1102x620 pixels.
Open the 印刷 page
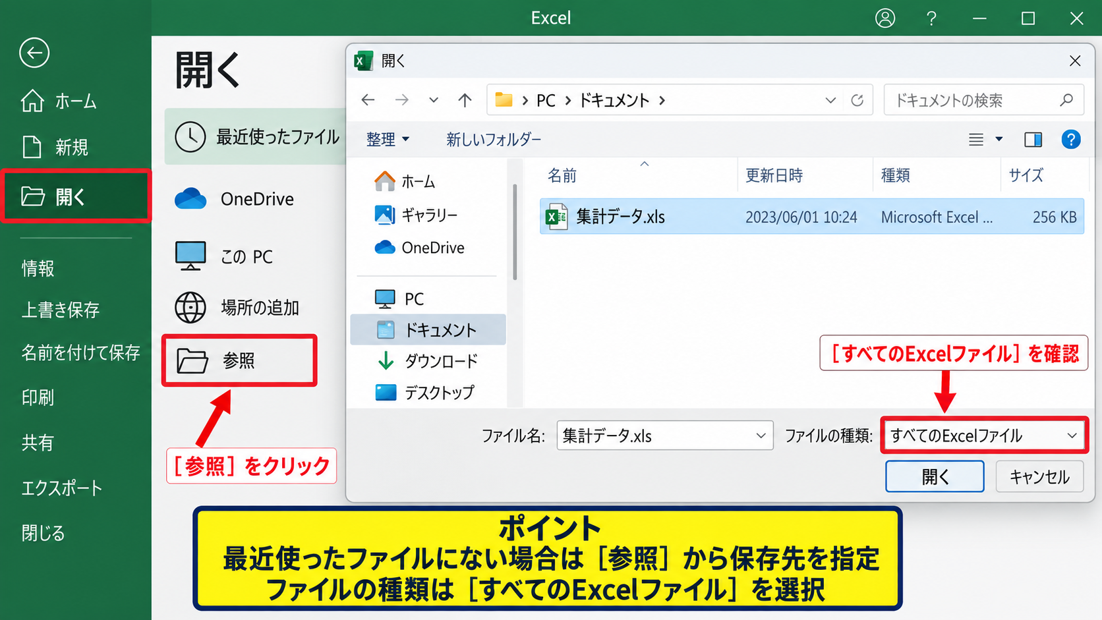pyautogui.click(x=38, y=397)
